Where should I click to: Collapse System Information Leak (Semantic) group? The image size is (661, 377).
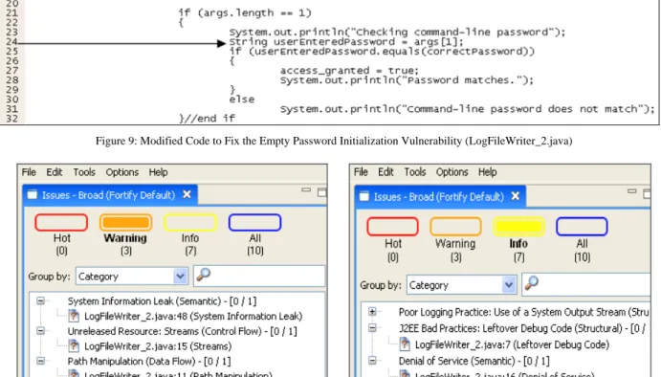(40, 300)
